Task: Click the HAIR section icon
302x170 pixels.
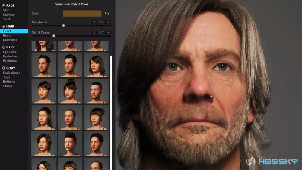Action: (3, 26)
